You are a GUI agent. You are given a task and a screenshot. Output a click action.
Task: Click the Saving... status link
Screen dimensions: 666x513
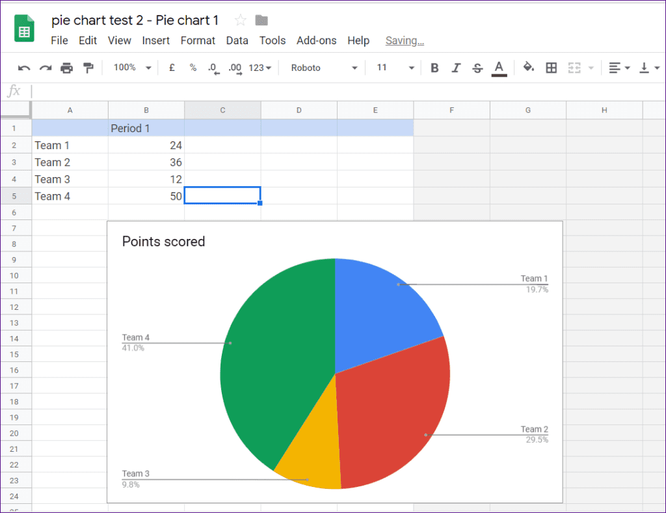[405, 40]
